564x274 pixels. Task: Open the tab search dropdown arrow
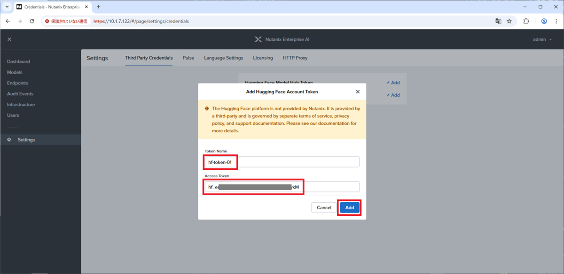(7, 7)
